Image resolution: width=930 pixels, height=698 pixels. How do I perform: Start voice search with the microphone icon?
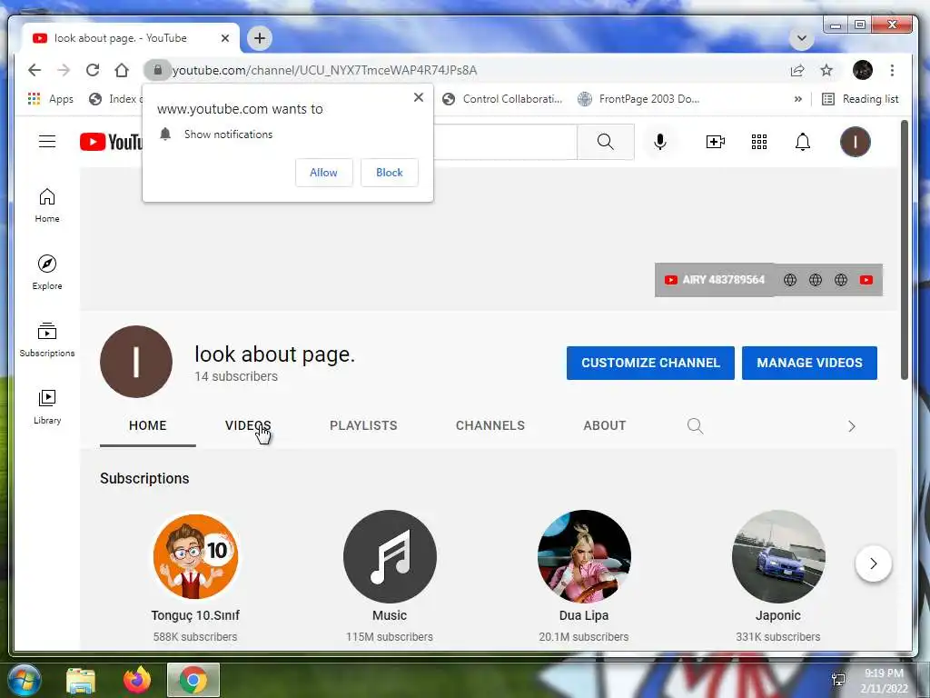point(659,141)
